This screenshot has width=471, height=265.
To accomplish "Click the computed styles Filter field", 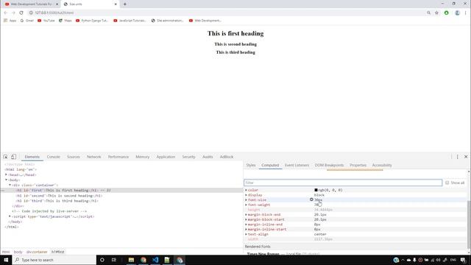I will pos(343,183).
